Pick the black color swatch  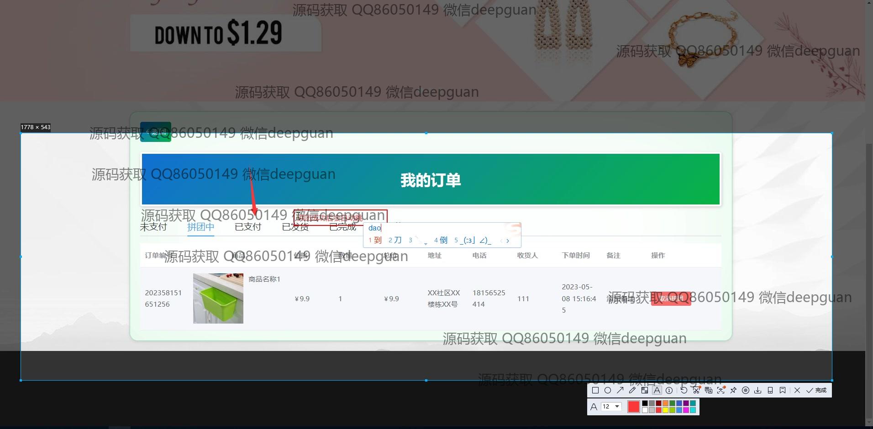coord(645,403)
